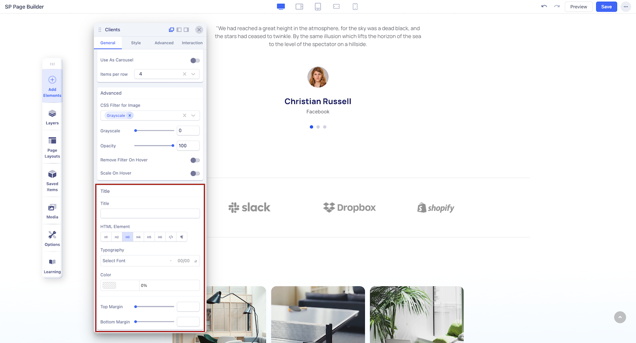Image resolution: width=636 pixels, height=343 pixels.
Task: Switch to tablet portrait view
Action: click(318, 7)
